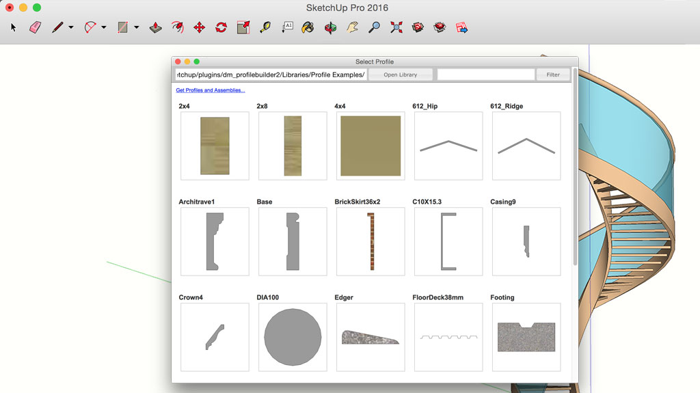The width and height of the screenshot is (700, 393).
Task: Open the Line tool dropdown arrow
Action: [71, 28]
